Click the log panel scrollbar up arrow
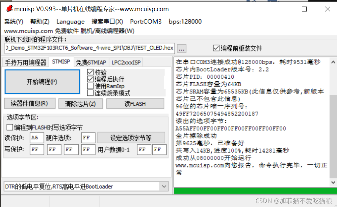337x207 pixels. 333,61
